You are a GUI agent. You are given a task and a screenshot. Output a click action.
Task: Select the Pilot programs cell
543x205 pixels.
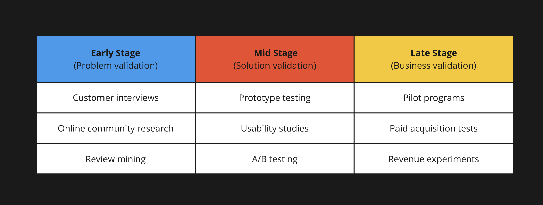(433, 98)
